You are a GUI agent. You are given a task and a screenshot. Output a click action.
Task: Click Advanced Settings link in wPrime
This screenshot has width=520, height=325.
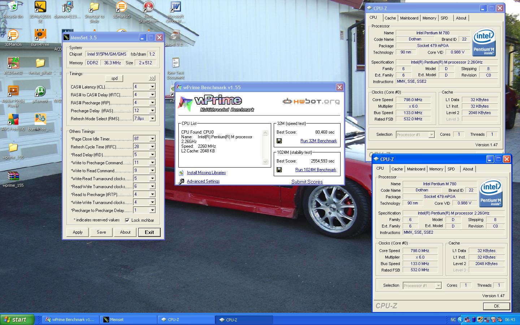(203, 181)
